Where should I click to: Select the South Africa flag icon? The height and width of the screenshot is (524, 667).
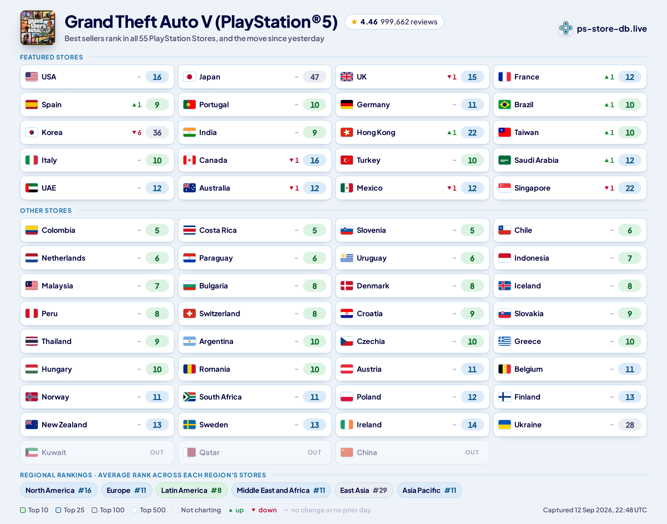189,397
